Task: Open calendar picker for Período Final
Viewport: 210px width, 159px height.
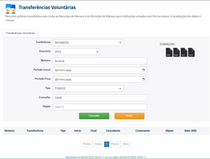Action: tap(144, 79)
